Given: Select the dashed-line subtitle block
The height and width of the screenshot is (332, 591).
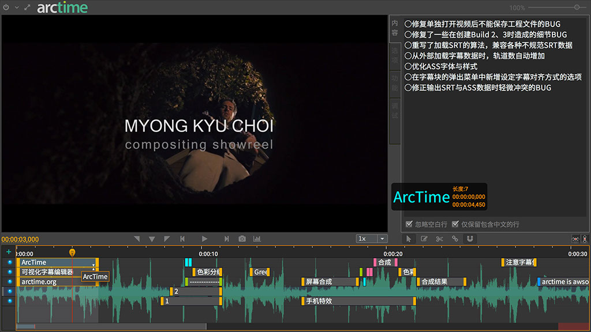Looking at the screenshot, I should coord(204,281).
